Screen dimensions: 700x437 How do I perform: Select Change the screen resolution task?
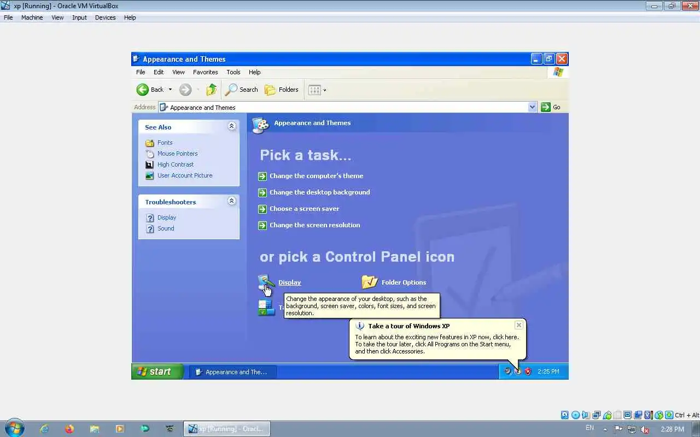click(314, 225)
